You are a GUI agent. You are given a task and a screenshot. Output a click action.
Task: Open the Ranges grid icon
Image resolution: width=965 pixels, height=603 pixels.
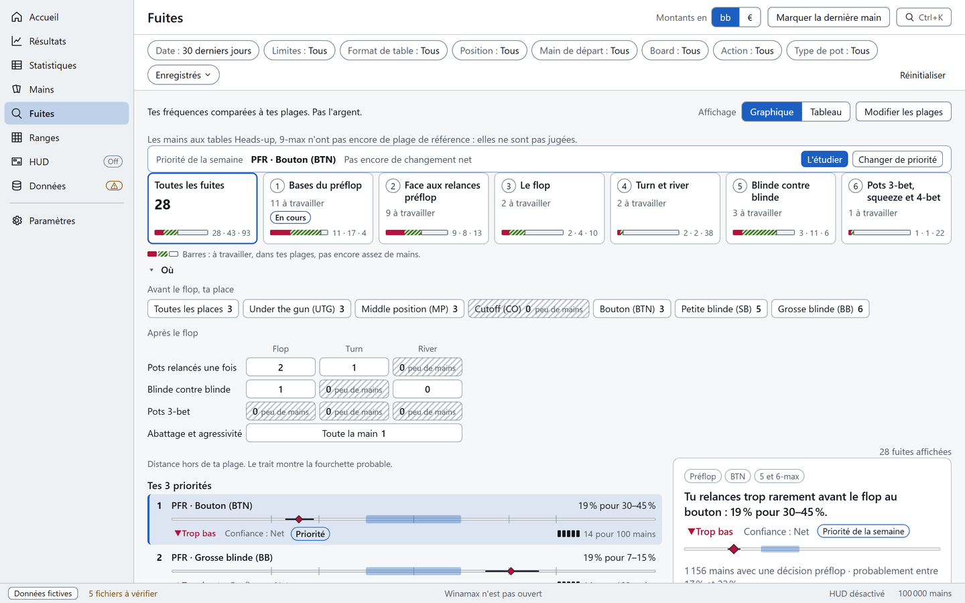pyautogui.click(x=17, y=137)
